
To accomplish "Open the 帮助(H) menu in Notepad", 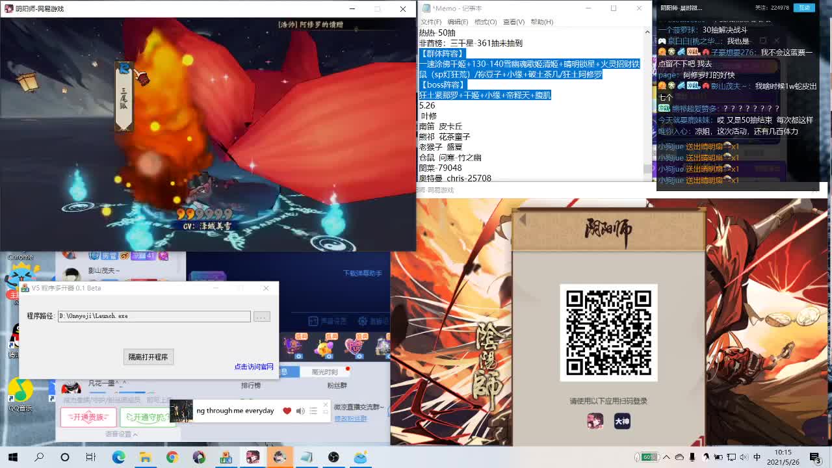I will pyautogui.click(x=541, y=21).
